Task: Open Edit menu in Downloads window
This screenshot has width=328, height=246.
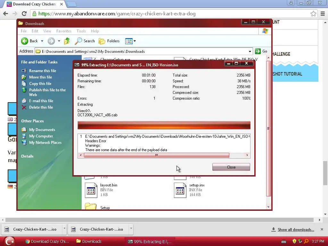Action: 35,31
